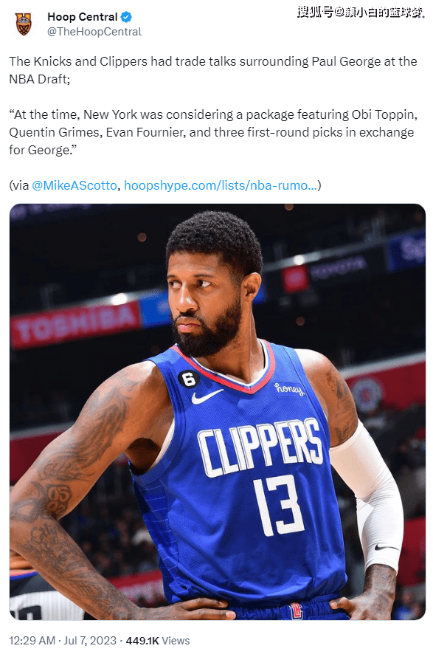
Task: Click the Nike swoosh on white arm sleeve
Action: 385,547
